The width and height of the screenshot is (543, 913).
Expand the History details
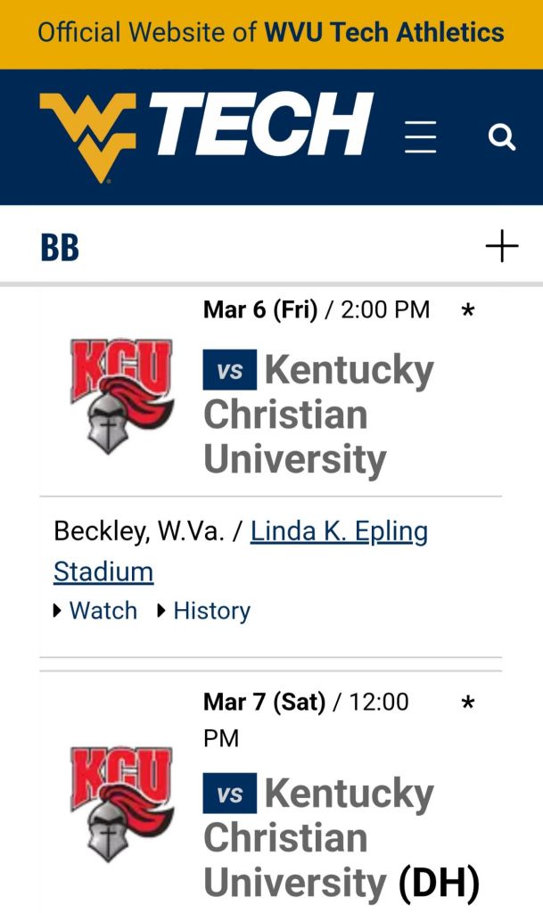tap(203, 611)
